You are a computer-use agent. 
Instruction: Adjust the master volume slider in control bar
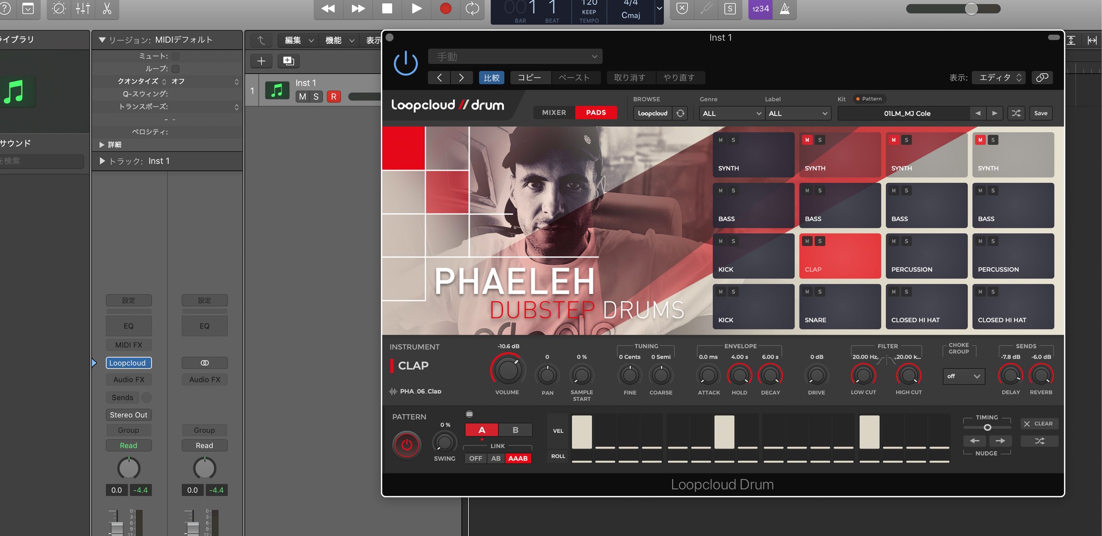[971, 8]
